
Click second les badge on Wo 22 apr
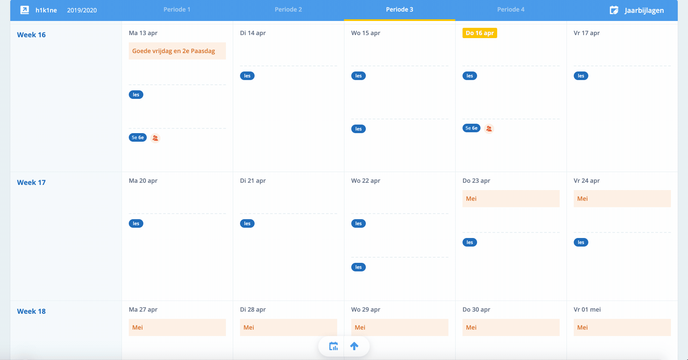(359, 267)
